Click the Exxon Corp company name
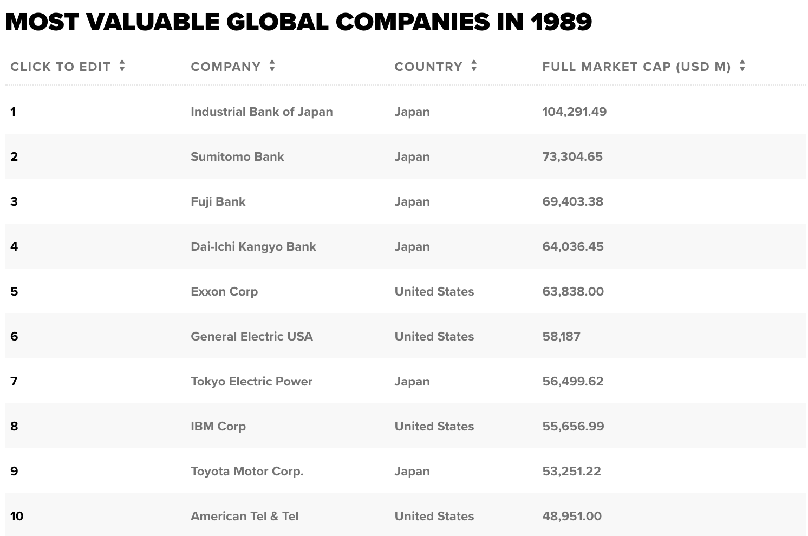808x536 pixels. pos(224,291)
